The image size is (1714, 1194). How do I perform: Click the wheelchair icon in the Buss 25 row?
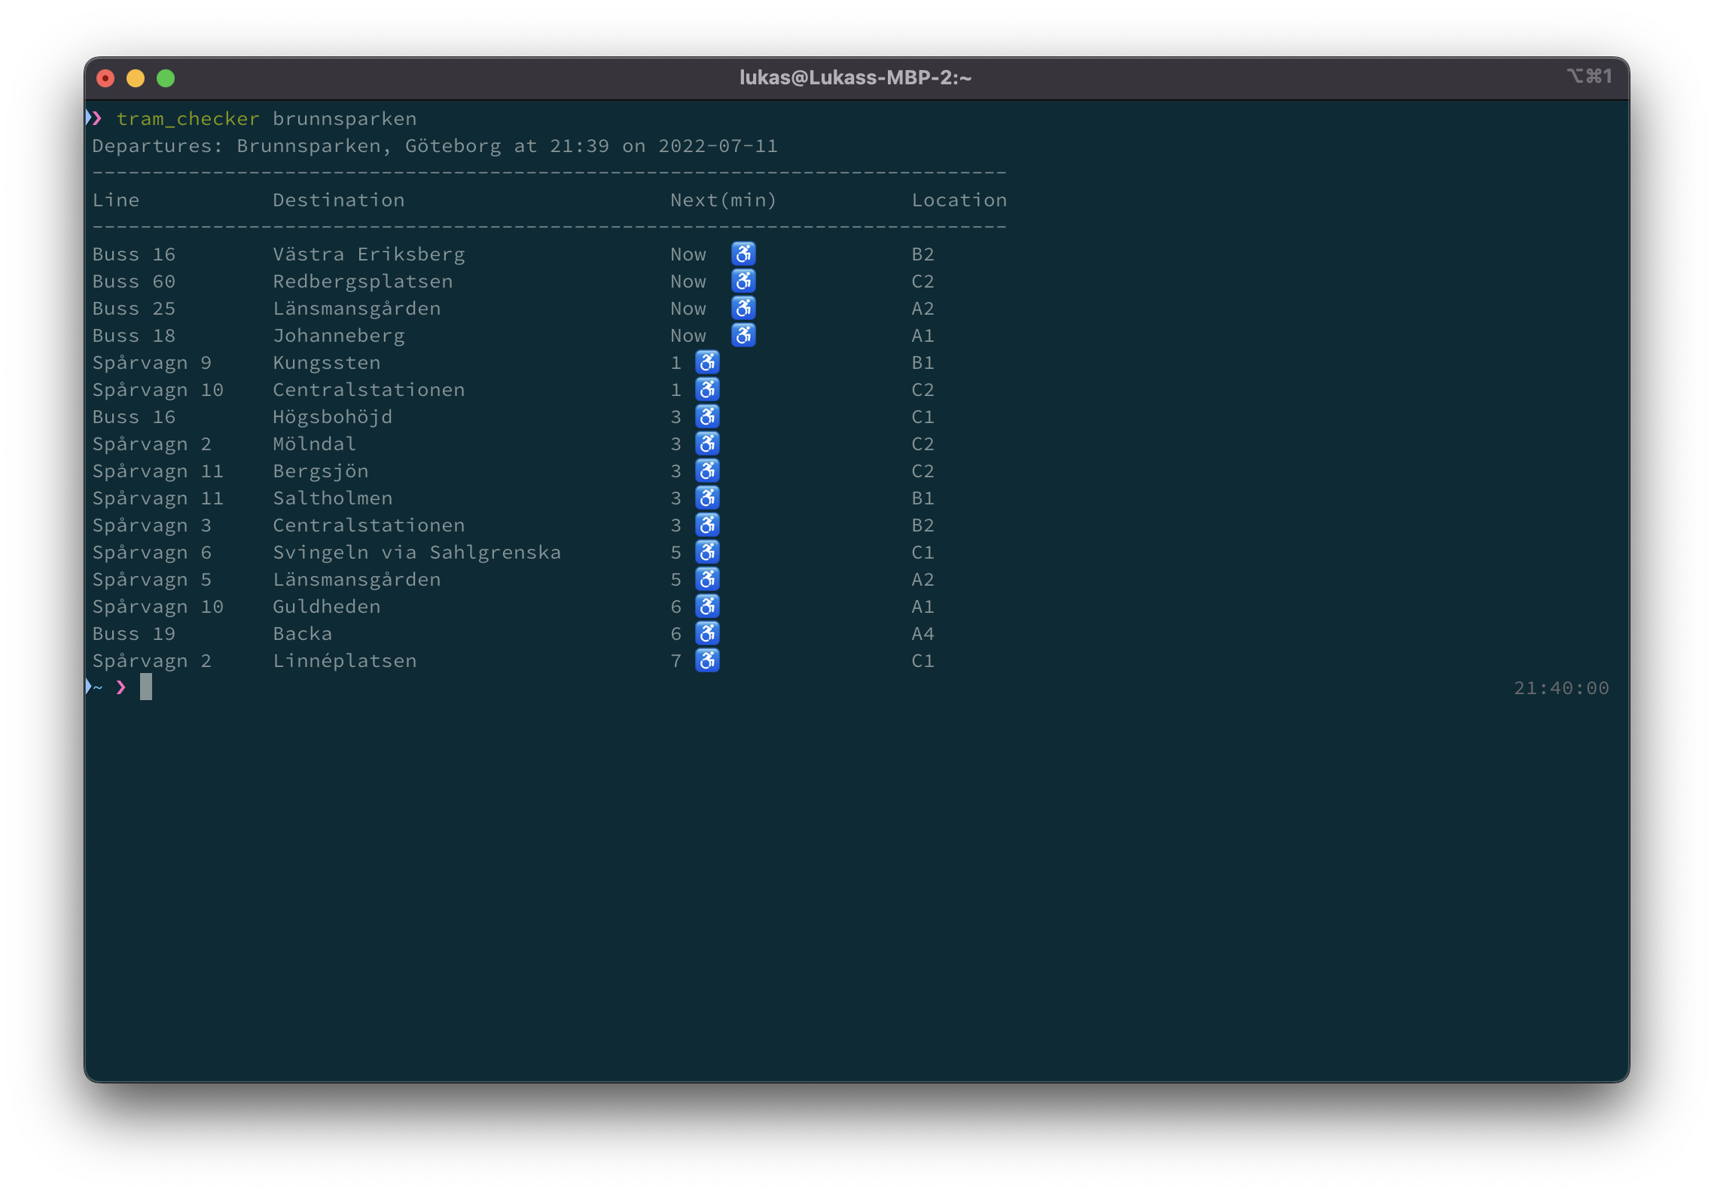[x=743, y=308]
